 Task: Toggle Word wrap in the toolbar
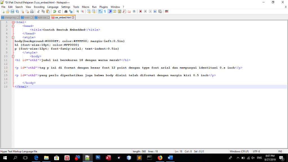[x=100, y=12]
